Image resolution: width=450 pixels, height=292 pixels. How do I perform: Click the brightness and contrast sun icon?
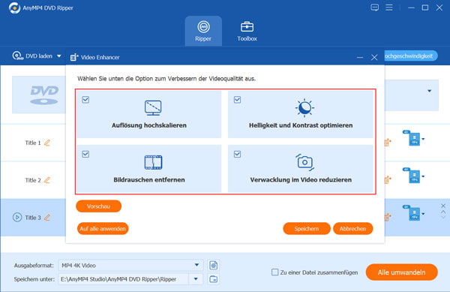(304, 107)
